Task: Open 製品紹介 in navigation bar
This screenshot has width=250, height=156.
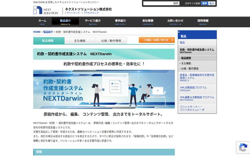Action: click(65, 22)
